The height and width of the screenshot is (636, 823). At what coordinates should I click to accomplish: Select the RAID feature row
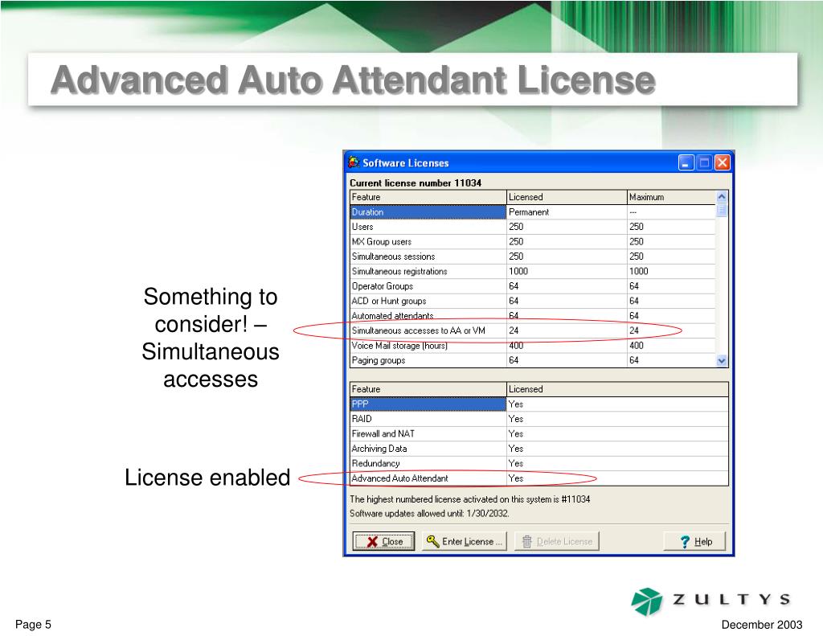[x=539, y=419]
